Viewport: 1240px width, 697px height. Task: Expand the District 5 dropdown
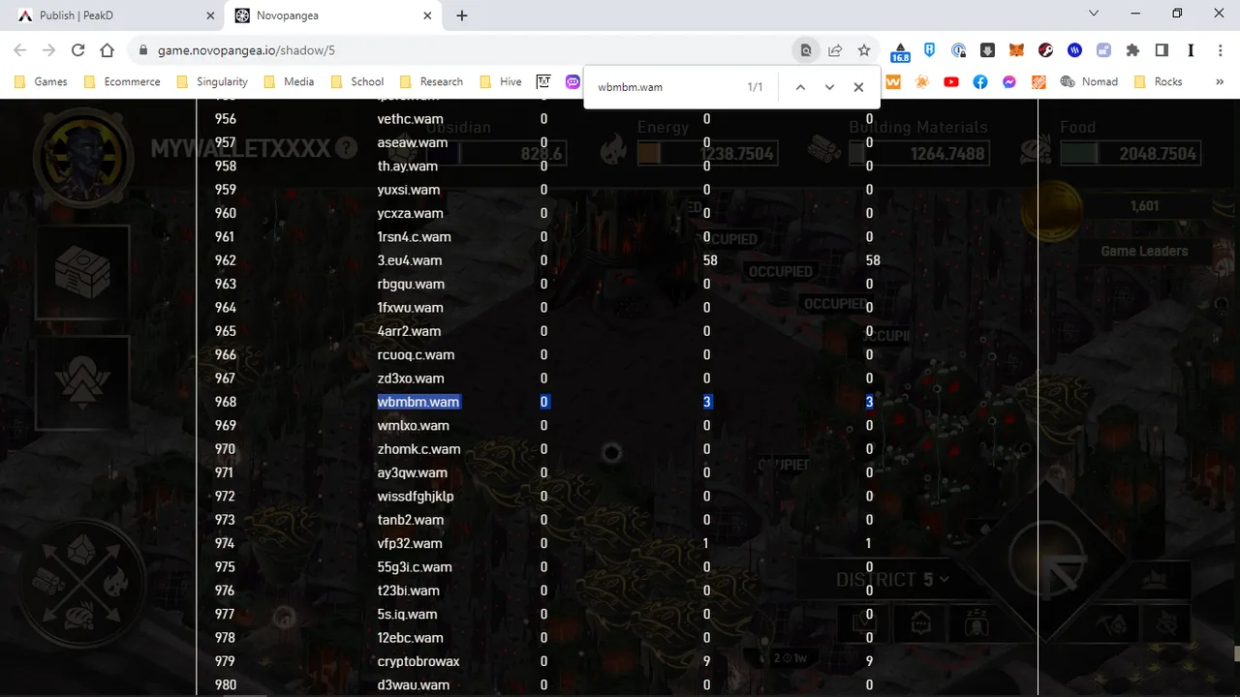point(893,579)
